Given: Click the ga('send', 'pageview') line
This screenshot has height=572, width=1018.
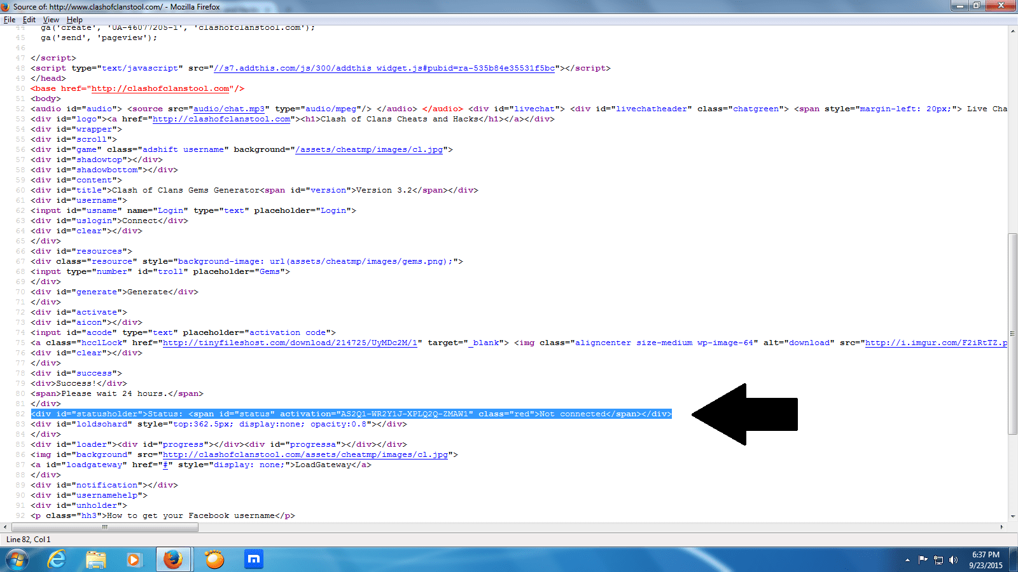Looking at the screenshot, I should (99, 37).
